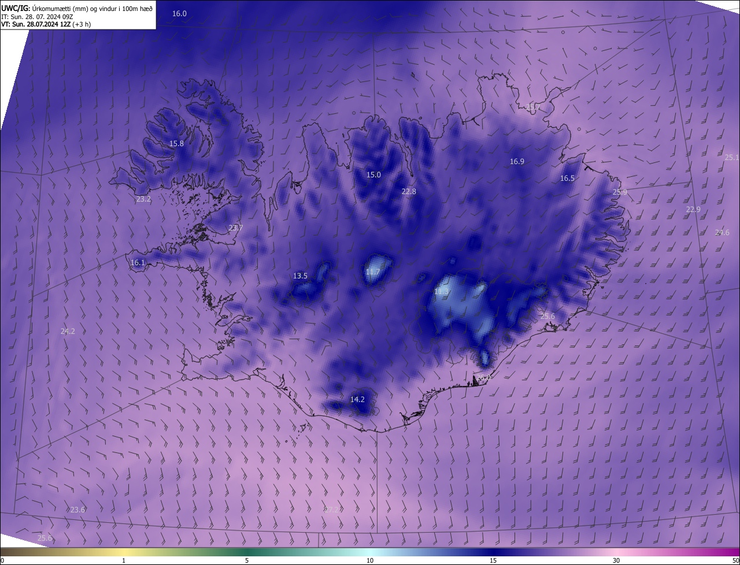Screen dimensions: 740x565
Task: Click the 25.6 value southeast of Vatnajökull
Action: click(x=547, y=317)
